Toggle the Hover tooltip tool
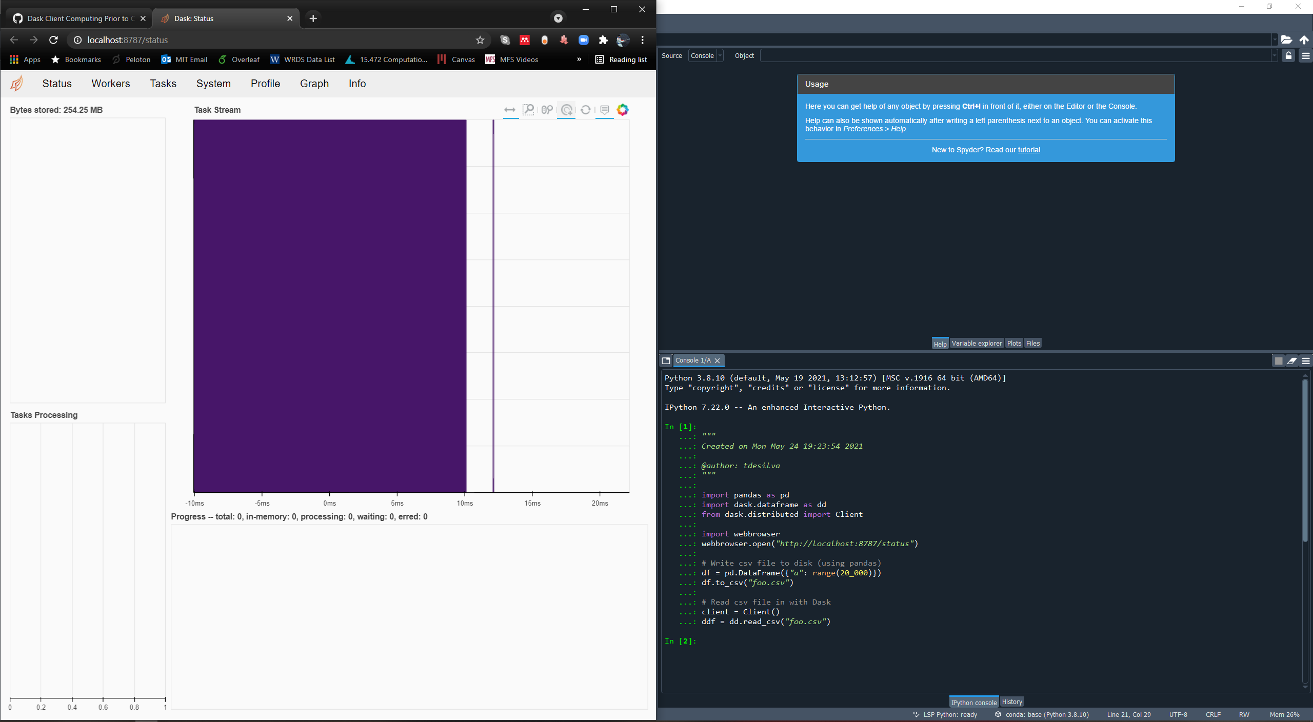The image size is (1313, 722). (x=605, y=110)
